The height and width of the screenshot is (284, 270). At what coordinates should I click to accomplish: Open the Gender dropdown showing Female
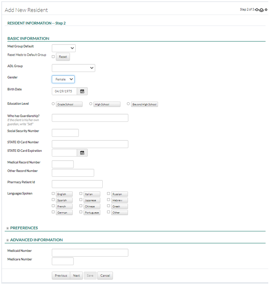pos(63,79)
